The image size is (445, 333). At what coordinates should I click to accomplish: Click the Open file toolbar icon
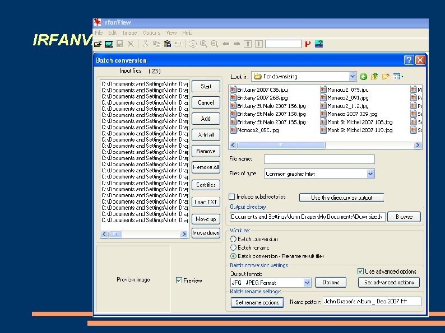point(98,44)
